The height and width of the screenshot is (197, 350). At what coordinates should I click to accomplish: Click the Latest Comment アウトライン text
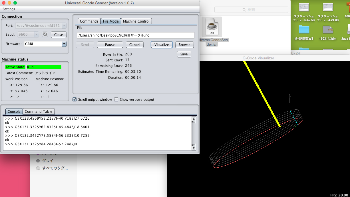tap(45, 73)
